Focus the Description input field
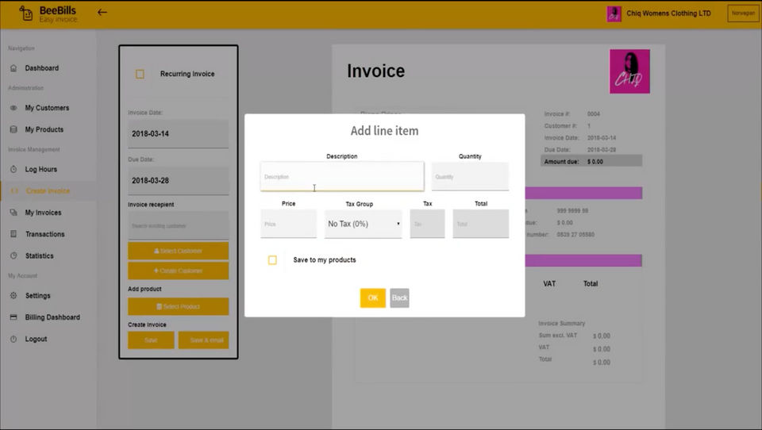Image resolution: width=762 pixels, height=430 pixels. click(x=342, y=176)
